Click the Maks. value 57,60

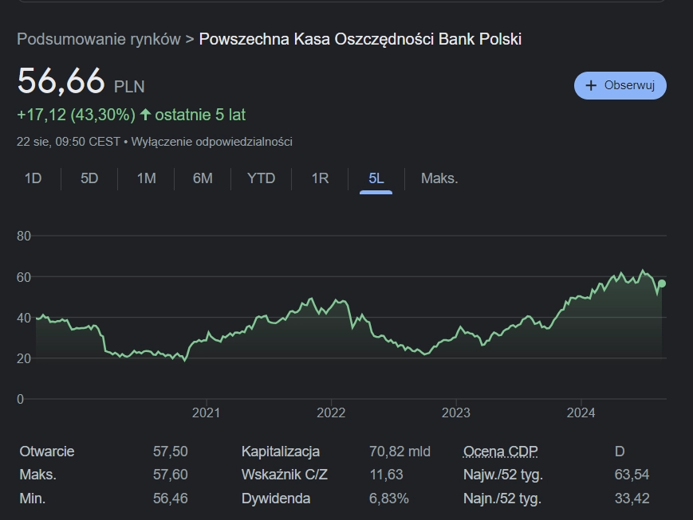coord(170,475)
